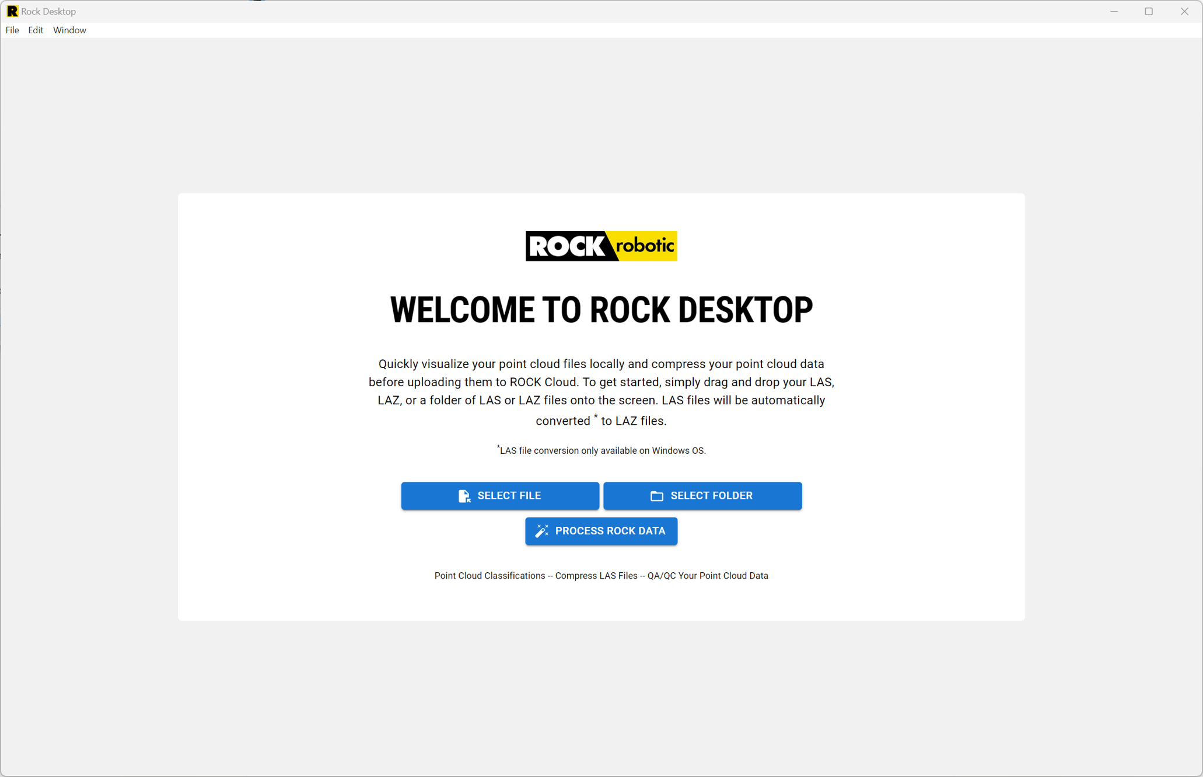Minimize the Rock Desktop window
Image resolution: width=1203 pixels, height=777 pixels.
click(x=1114, y=11)
